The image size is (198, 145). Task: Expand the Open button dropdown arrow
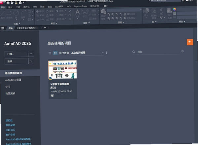coord(31,54)
